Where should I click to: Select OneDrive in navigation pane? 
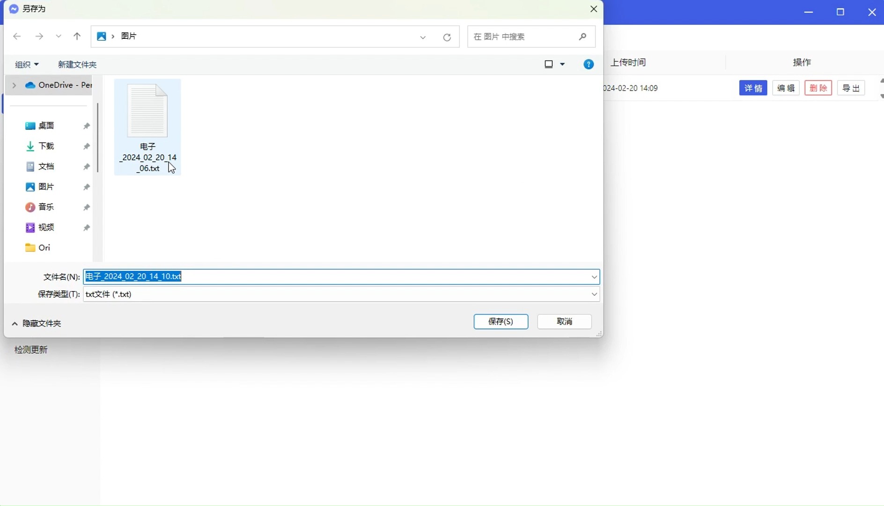tap(59, 85)
